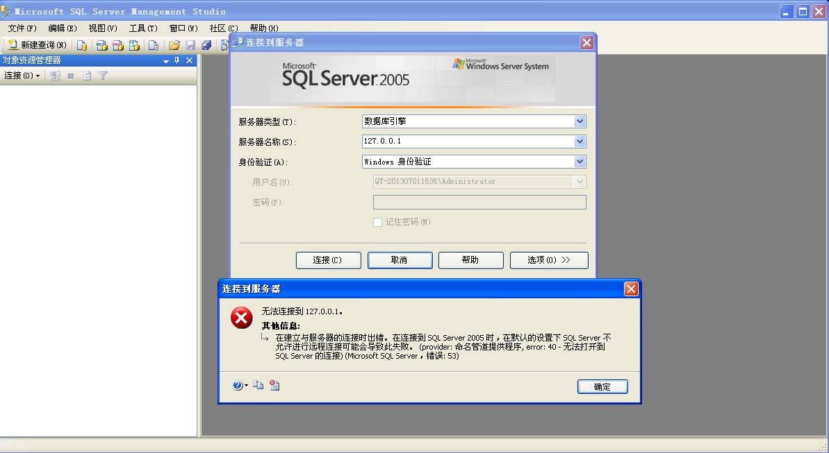Click the Open File folder icon
829x453 pixels.
[174, 45]
